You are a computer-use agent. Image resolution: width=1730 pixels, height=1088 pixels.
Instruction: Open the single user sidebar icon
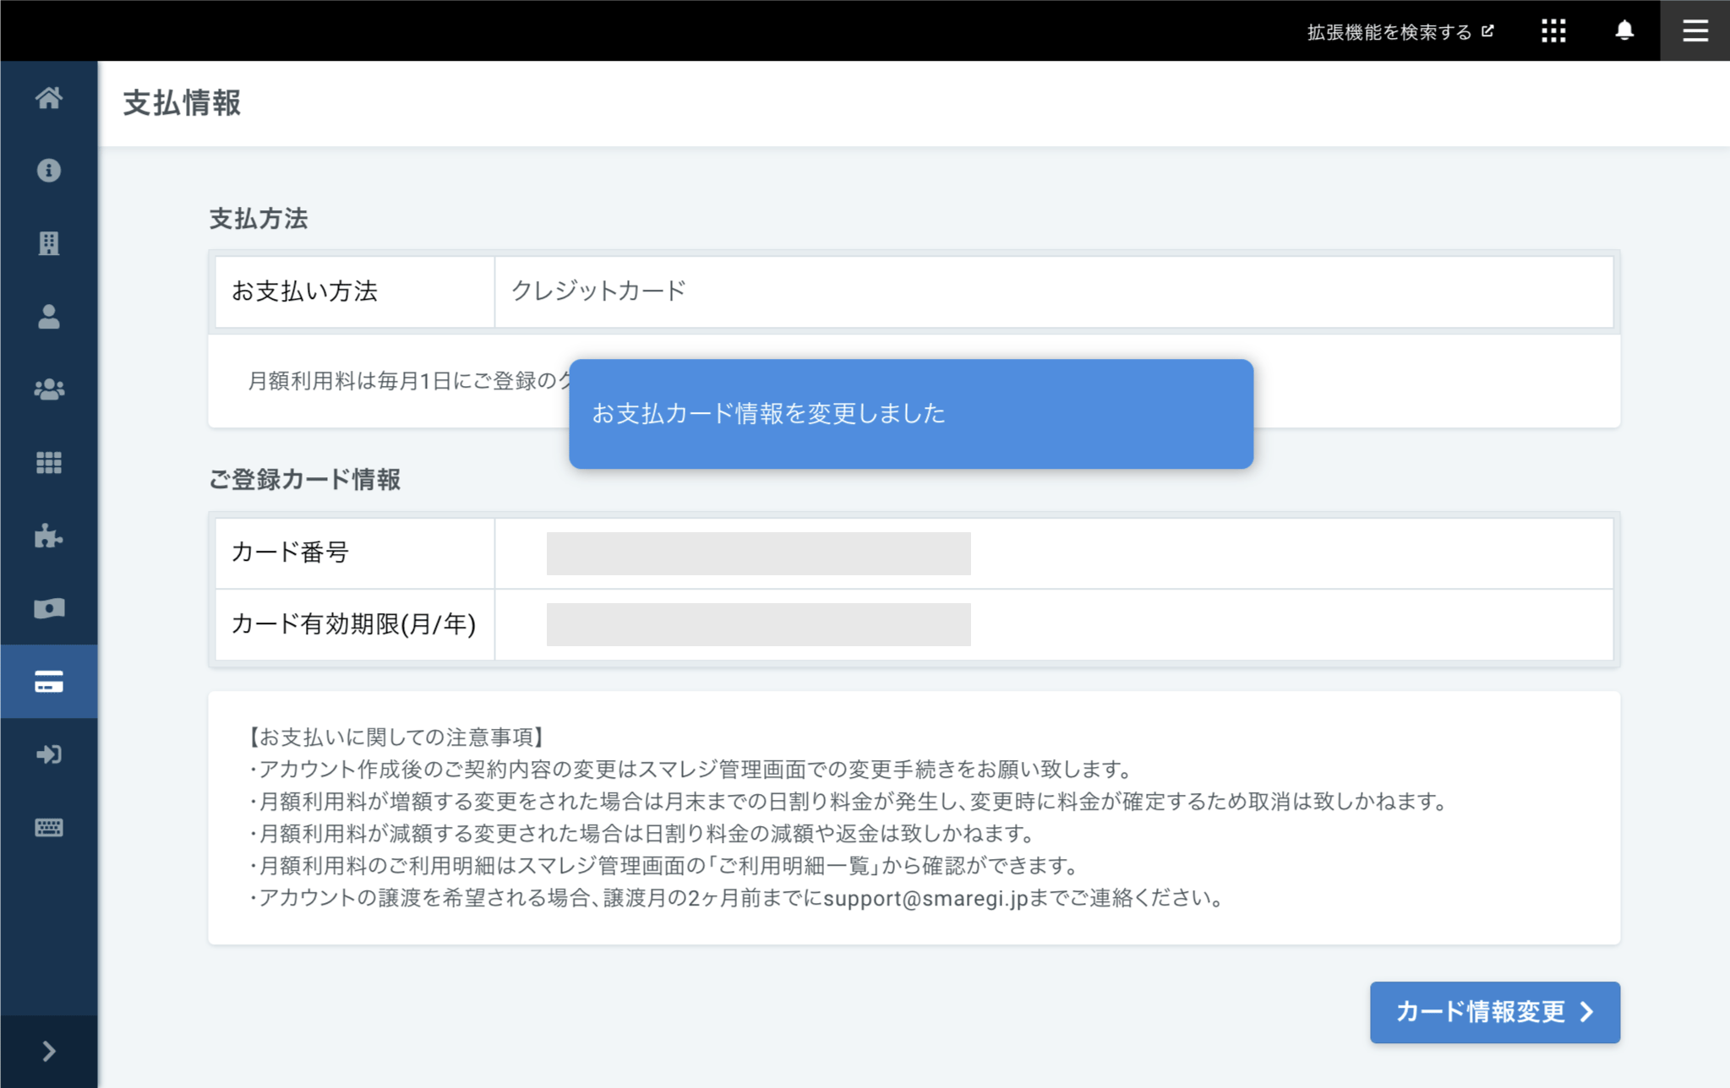pos(49,317)
